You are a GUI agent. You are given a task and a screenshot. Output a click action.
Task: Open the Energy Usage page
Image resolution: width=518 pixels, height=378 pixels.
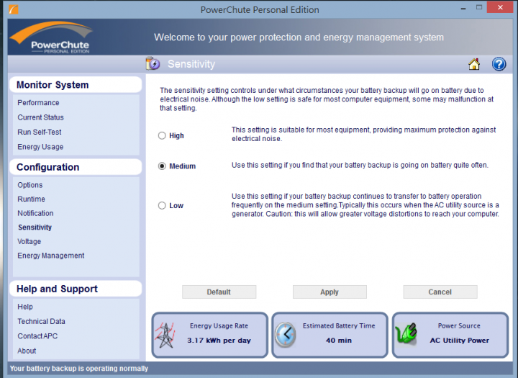click(40, 147)
